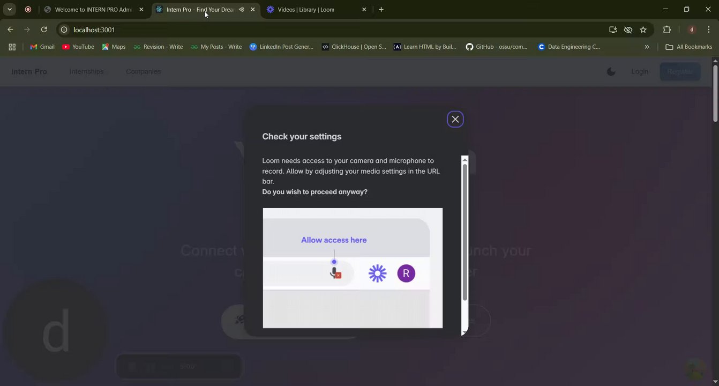Open the apps grid in bookmarks bar
719x386 pixels.
coord(12,47)
